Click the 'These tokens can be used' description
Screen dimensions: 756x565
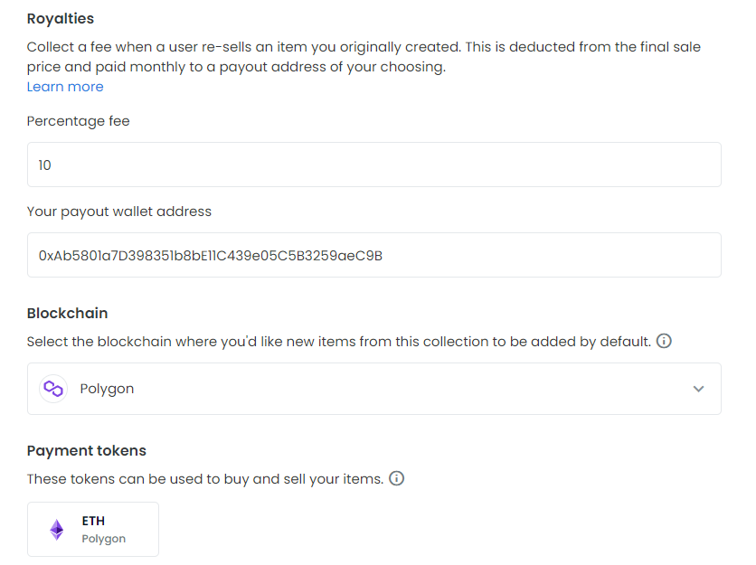tap(204, 479)
